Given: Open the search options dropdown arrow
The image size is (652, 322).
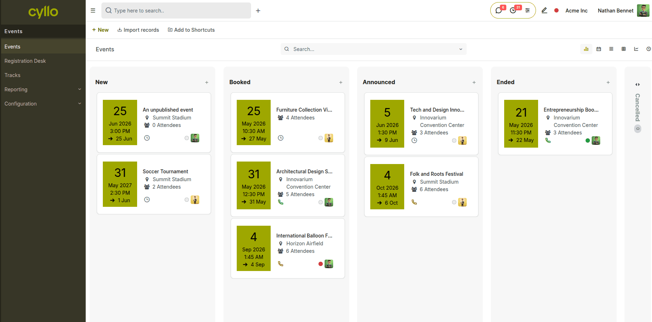Looking at the screenshot, I should 461,49.
